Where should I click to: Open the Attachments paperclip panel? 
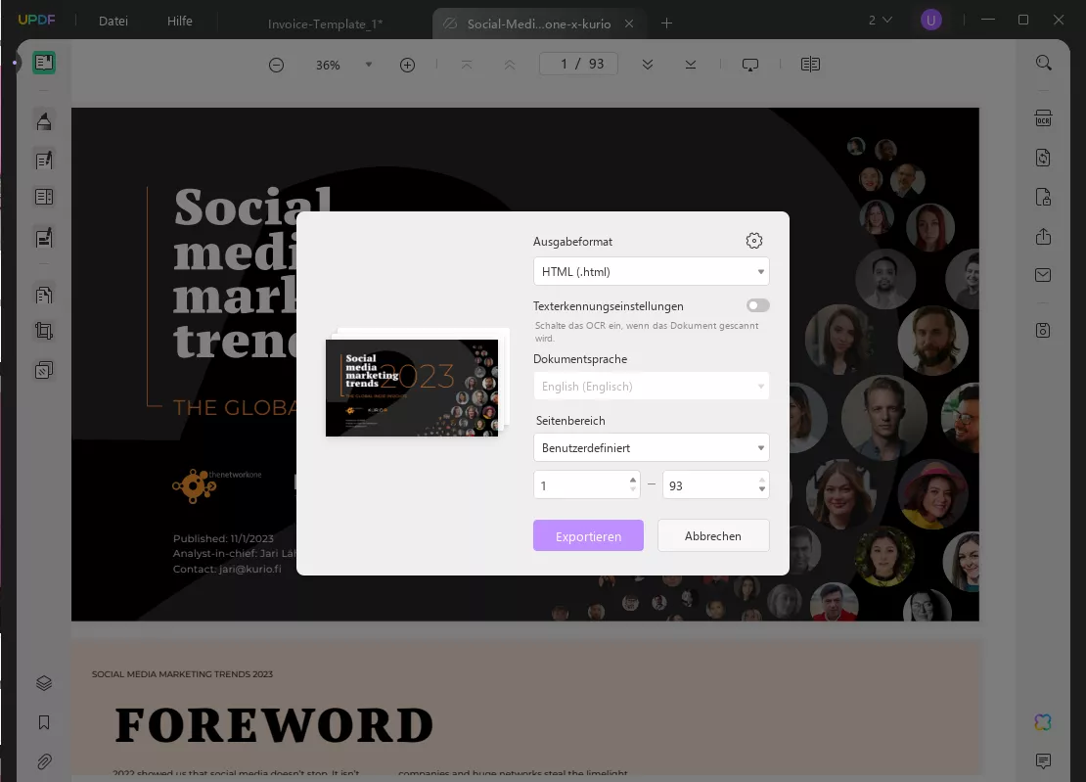44,761
